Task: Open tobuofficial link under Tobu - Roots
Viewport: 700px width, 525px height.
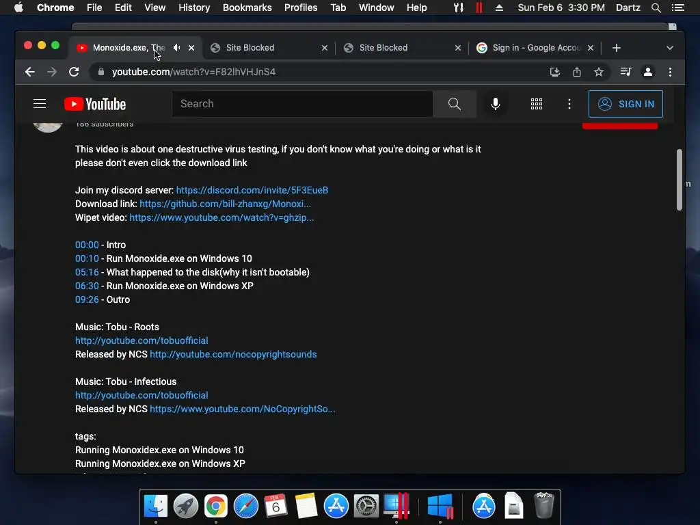Action: (142, 340)
